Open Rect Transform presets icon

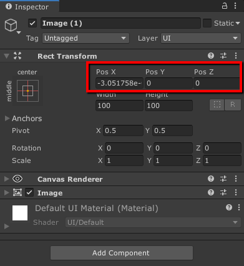[x=223, y=56]
